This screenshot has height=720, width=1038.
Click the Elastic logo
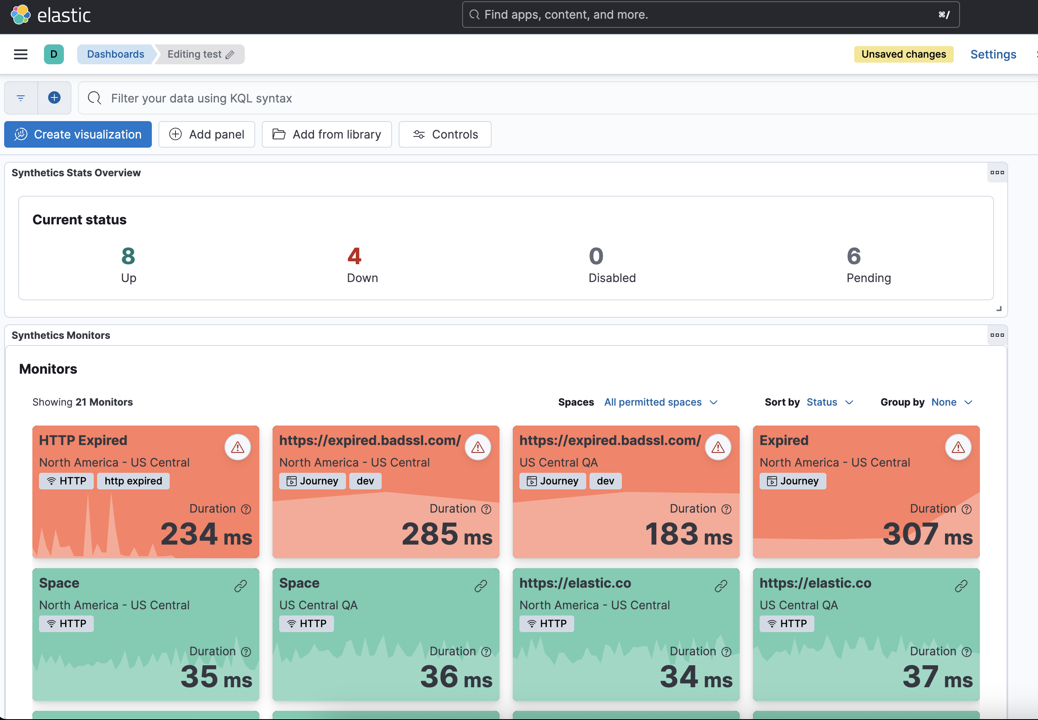[x=50, y=15]
